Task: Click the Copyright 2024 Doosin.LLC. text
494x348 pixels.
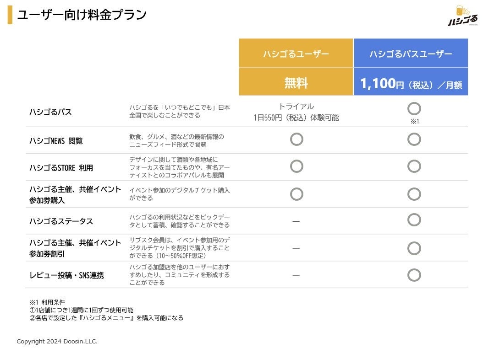Action: click(x=57, y=341)
